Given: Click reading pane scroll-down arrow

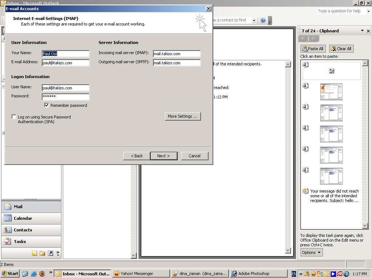Looking at the screenshot, I should (288, 251).
